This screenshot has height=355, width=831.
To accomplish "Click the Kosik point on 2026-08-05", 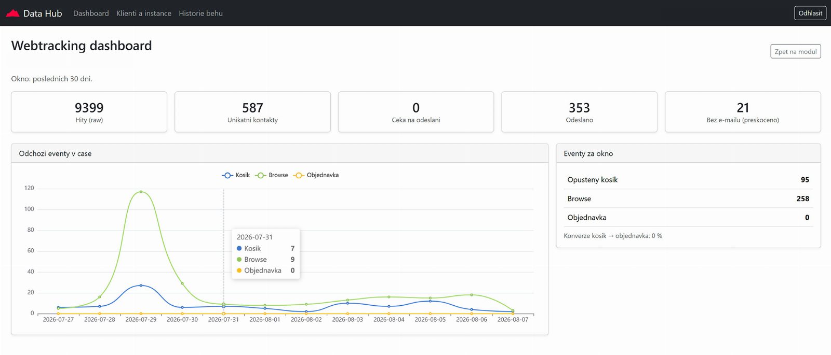I will [x=430, y=301].
